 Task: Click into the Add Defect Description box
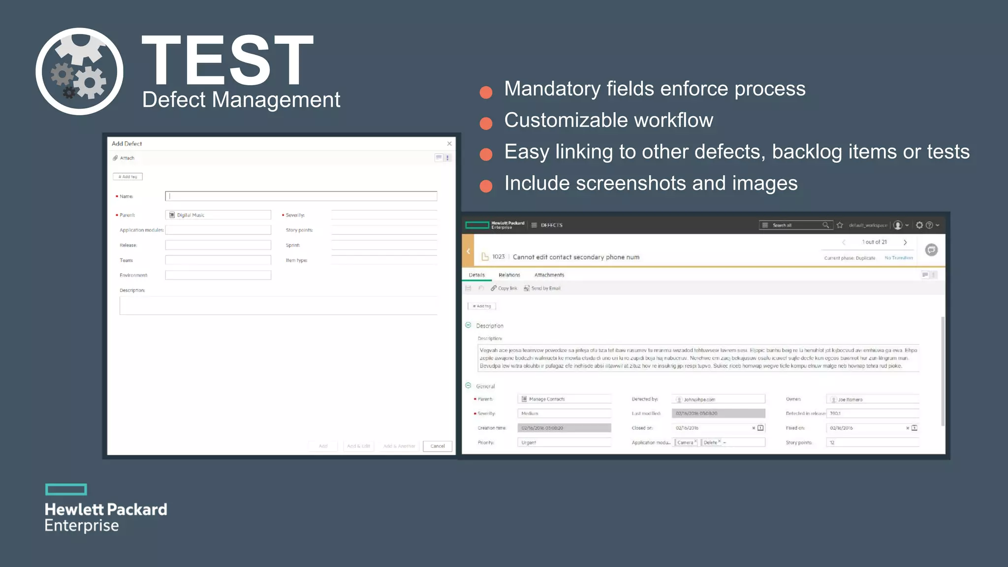278,306
